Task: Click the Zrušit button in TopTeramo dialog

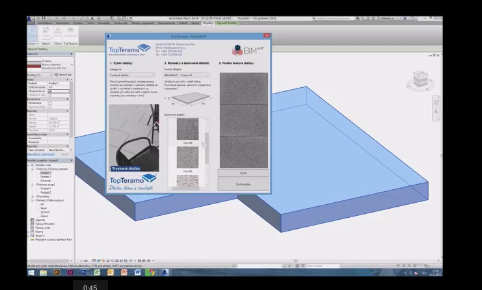Action: coord(243,173)
